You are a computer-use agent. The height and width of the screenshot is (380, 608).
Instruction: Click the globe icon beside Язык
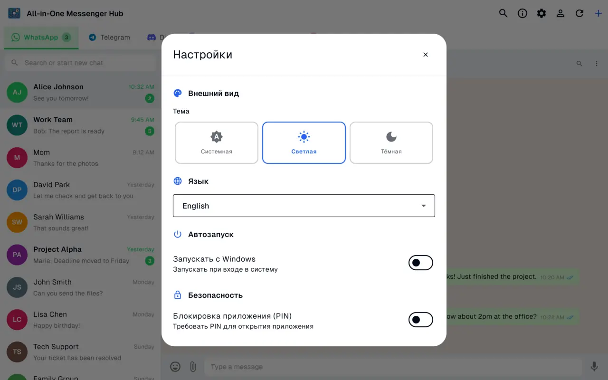coord(178,181)
